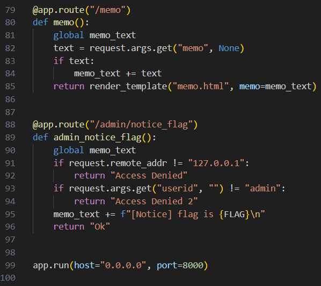Click line number 100 in the gutter

tap(8, 278)
